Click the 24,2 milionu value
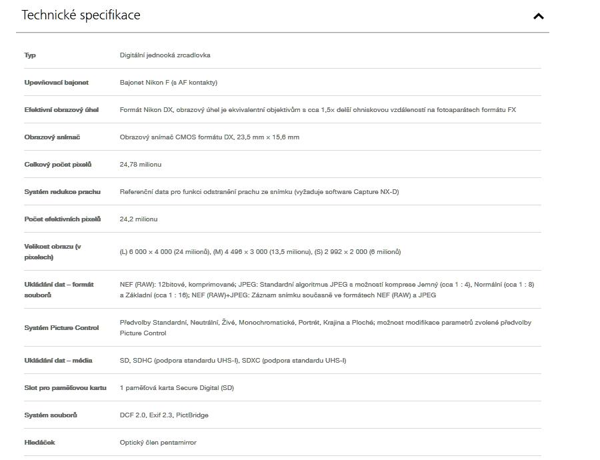Screen dimensions: 600x460 tap(139, 219)
